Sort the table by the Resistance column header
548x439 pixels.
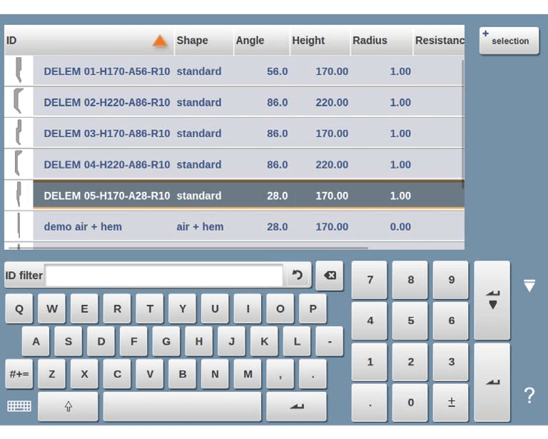tap(439, 41)
